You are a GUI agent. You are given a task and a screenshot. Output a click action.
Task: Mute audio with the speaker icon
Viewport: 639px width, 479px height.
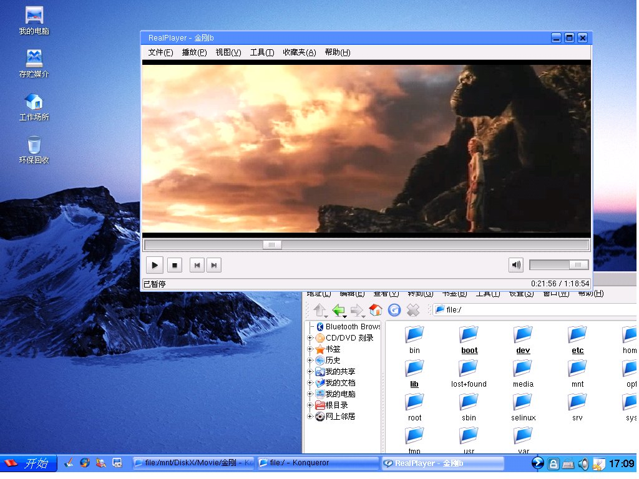516,265
